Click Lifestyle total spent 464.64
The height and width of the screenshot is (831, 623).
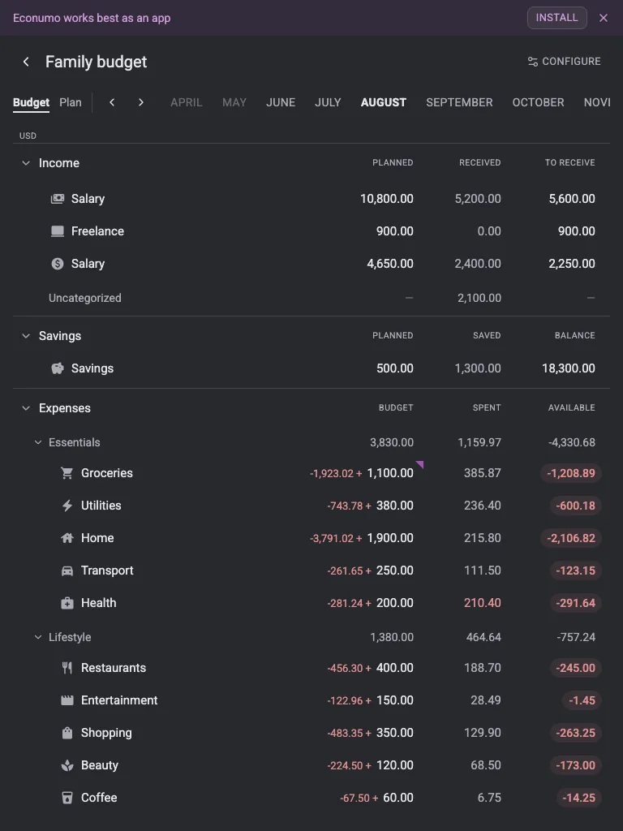(483, 637)
